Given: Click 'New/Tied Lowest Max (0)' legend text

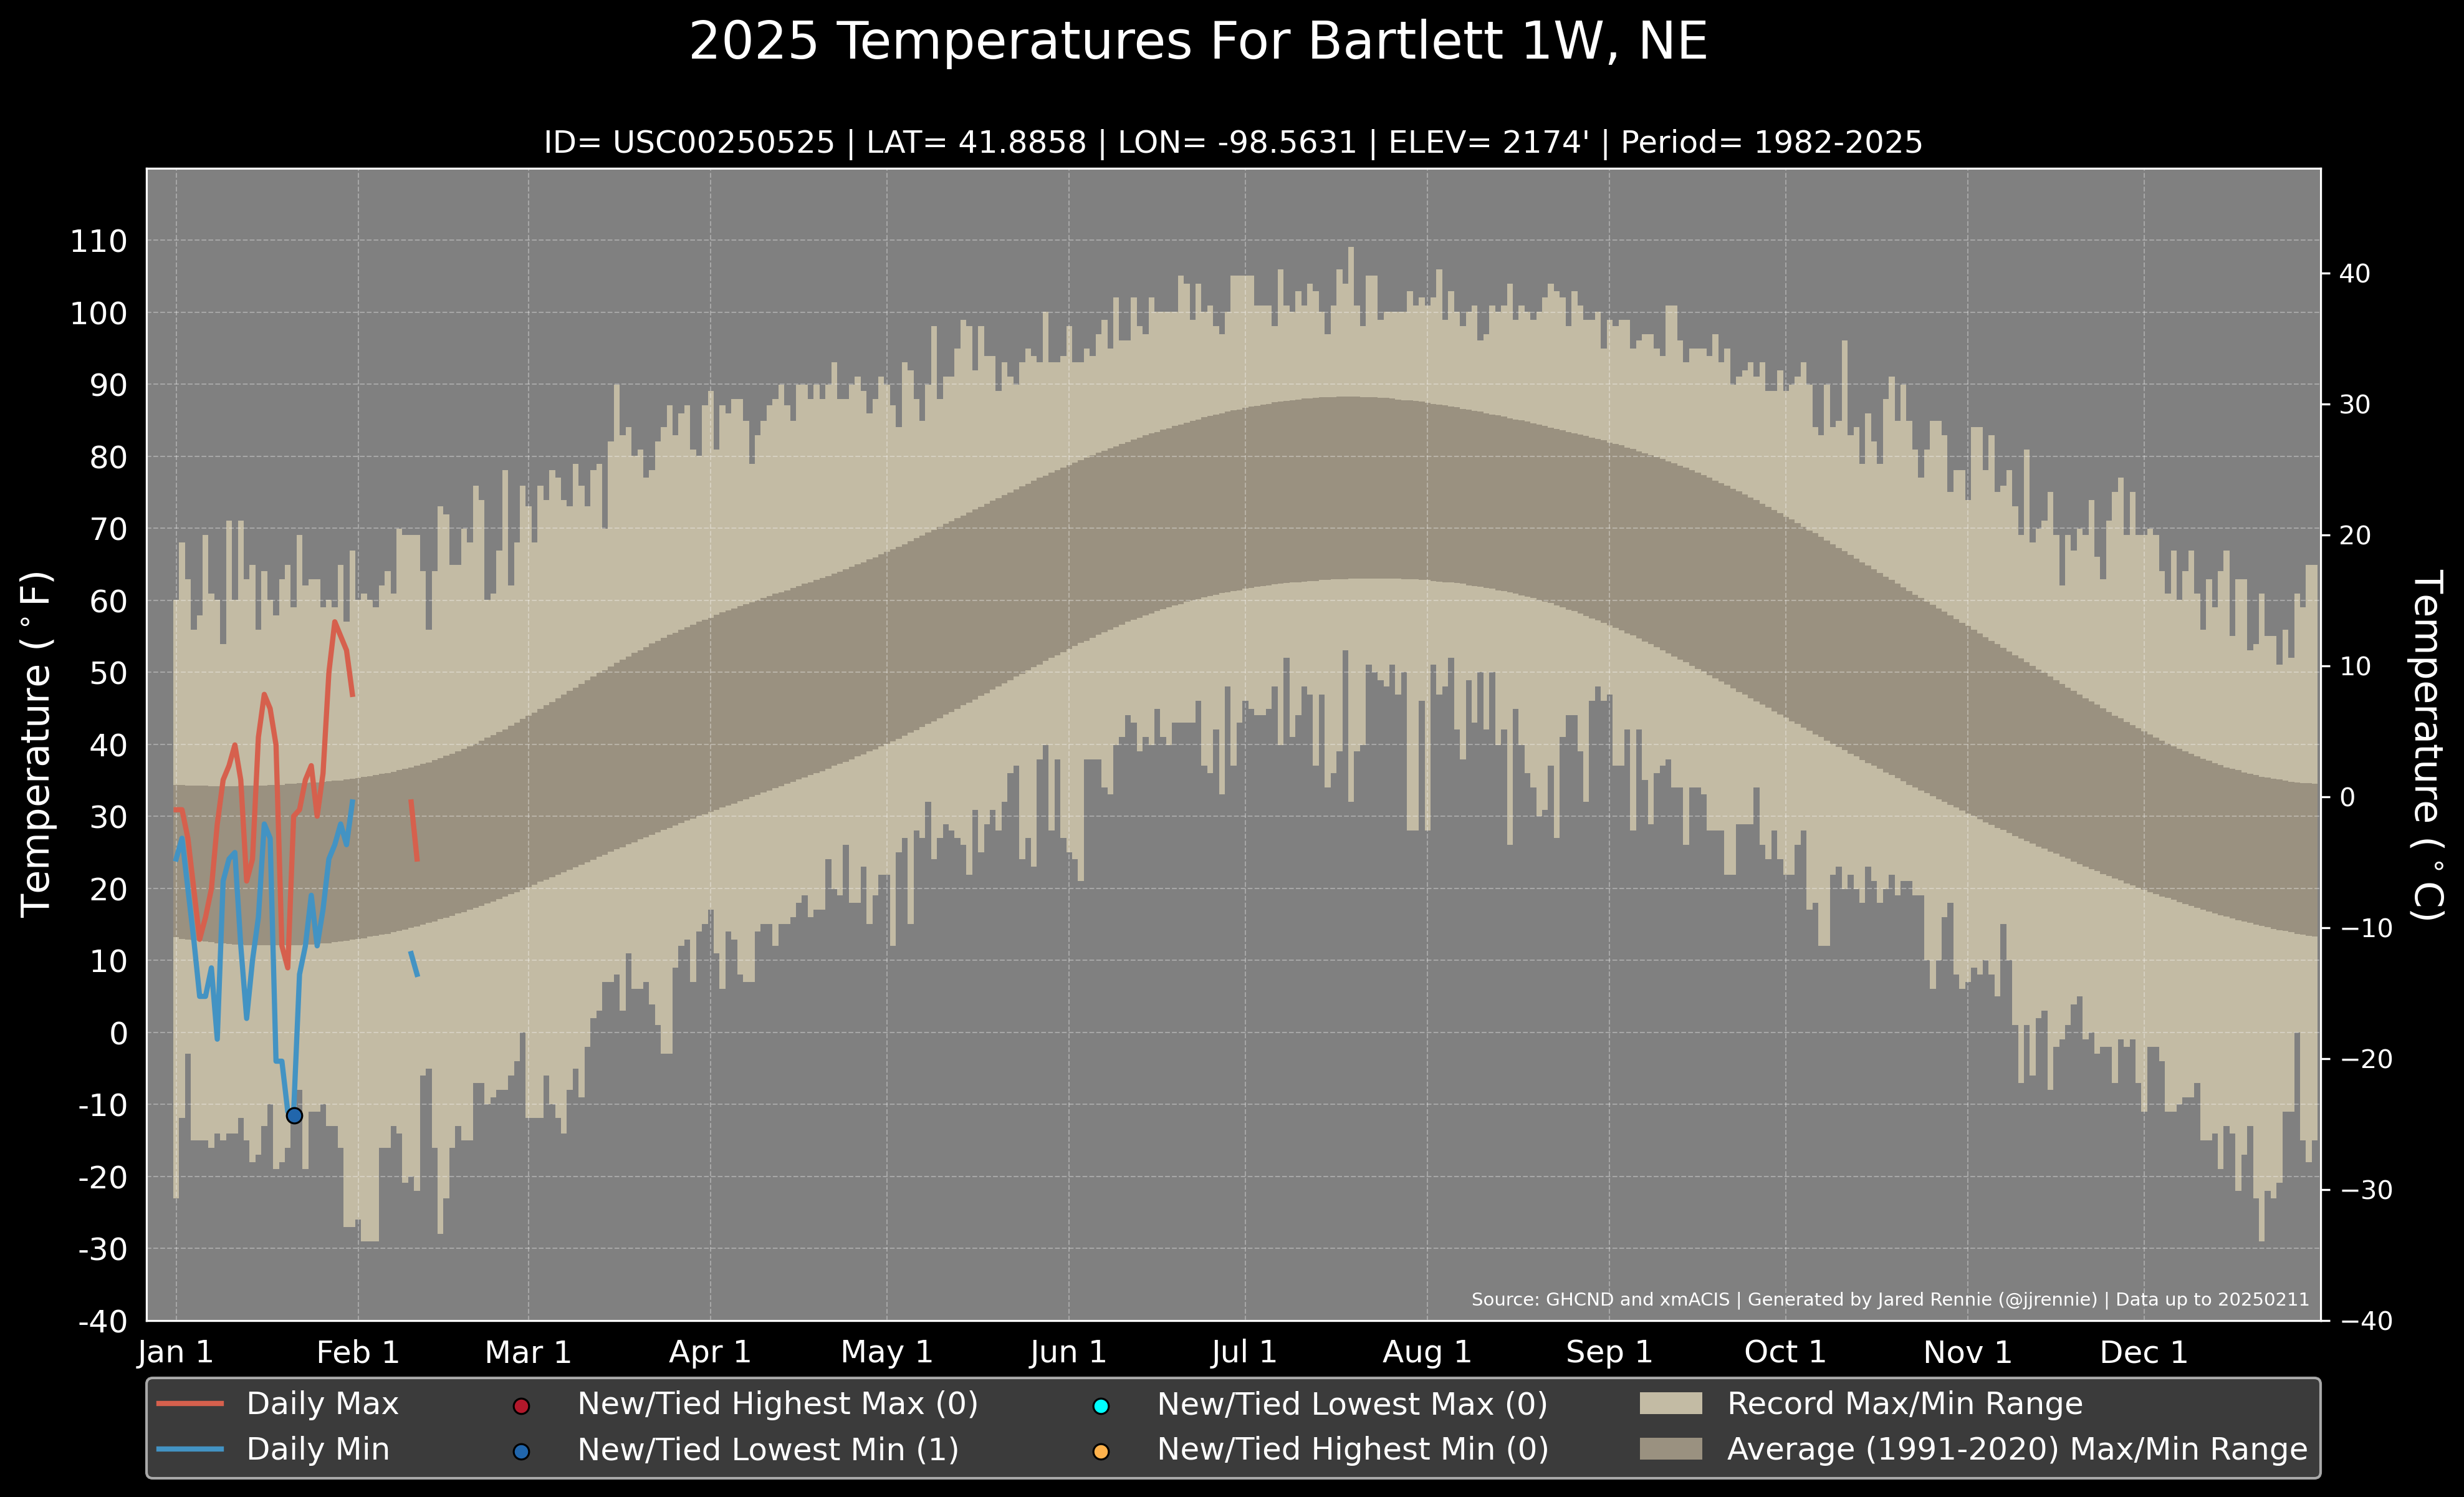Looking at the screenshot, I should 1352,1403.
